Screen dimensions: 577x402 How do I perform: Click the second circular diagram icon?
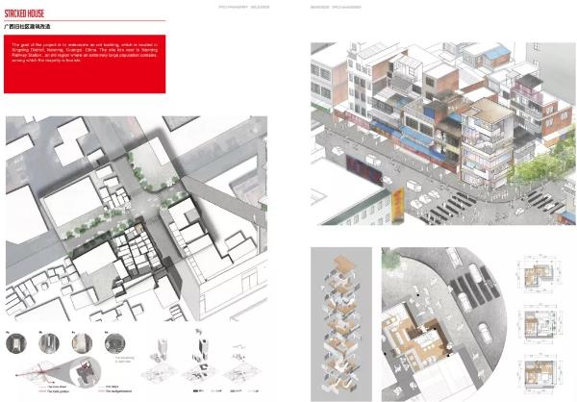50,342
